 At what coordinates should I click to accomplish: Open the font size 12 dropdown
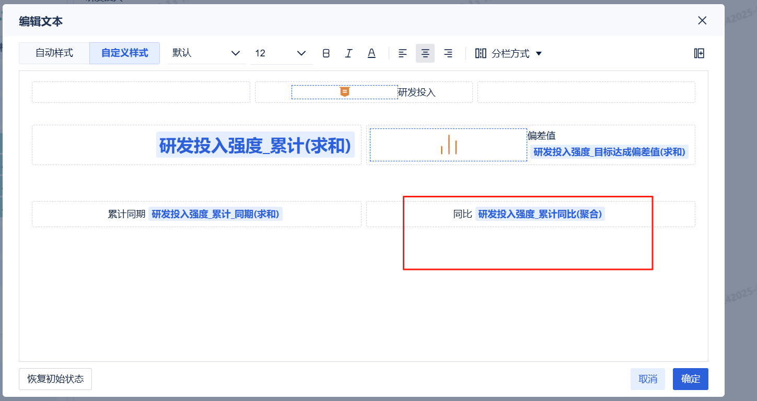click(x=281, y=53)
